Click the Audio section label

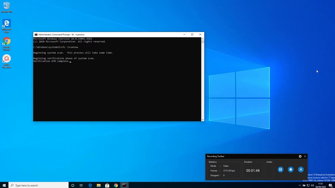(x=269, y=162)
